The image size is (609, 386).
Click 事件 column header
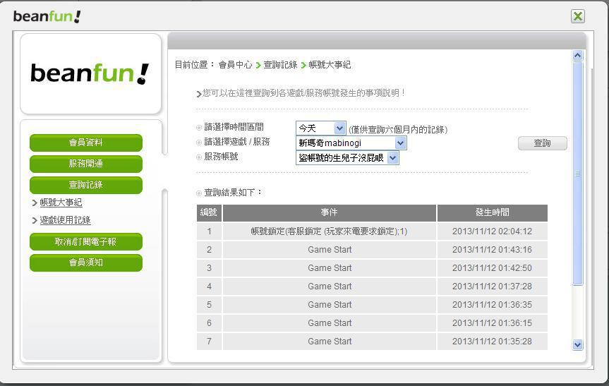pyautogui.click(x=330, y=212)
